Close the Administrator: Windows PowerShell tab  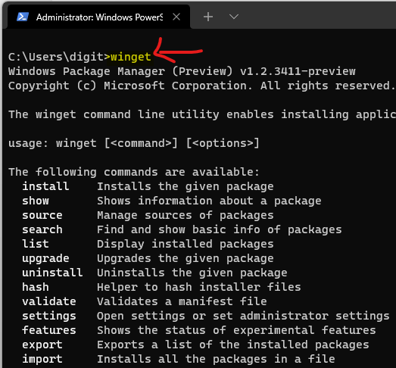(x=176, y=17)
